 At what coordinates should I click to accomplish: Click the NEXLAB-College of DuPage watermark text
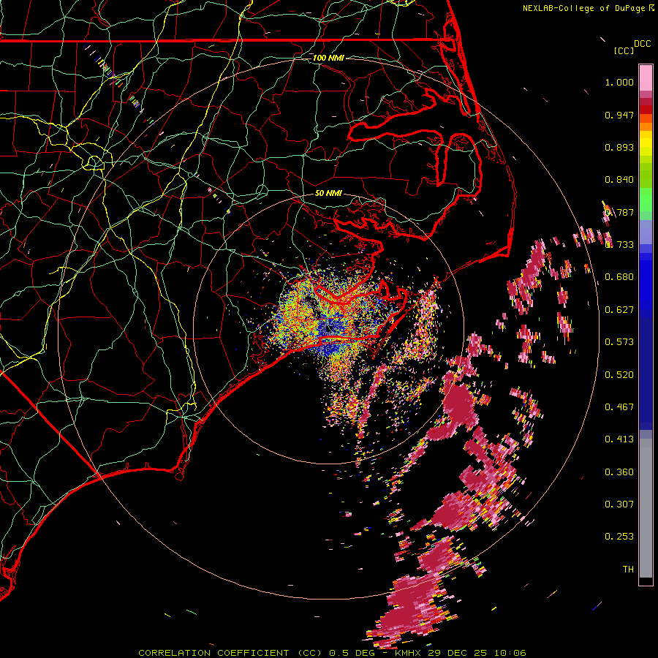tap(584, 8)
